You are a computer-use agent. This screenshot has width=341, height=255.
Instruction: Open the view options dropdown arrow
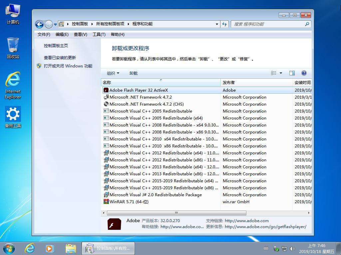pos(281,73)
